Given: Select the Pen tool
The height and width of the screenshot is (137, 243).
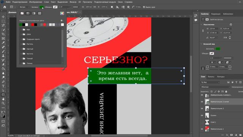Looking at the screenshot, I should point(3,82).
